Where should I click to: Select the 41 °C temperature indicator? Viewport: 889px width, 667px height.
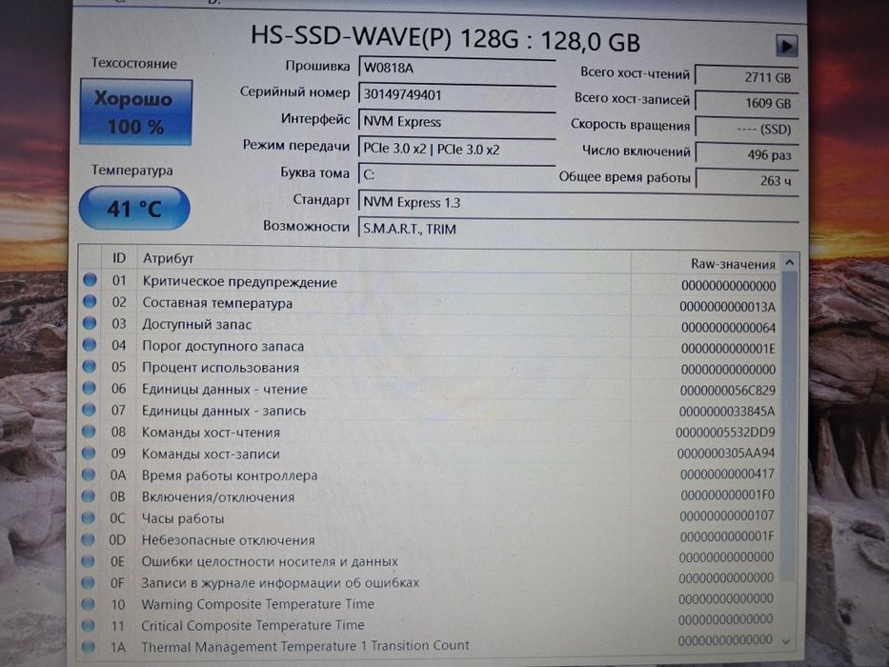coord(134,208)
